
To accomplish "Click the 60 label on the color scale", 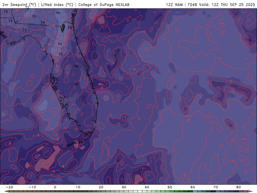I will pos(193,187).
